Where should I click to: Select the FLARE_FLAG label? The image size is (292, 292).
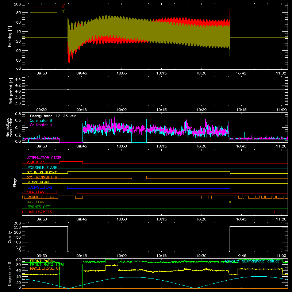point(38,182)
